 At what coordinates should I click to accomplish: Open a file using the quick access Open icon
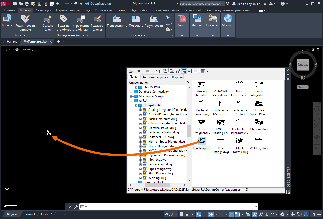click(x=21, y=4)
